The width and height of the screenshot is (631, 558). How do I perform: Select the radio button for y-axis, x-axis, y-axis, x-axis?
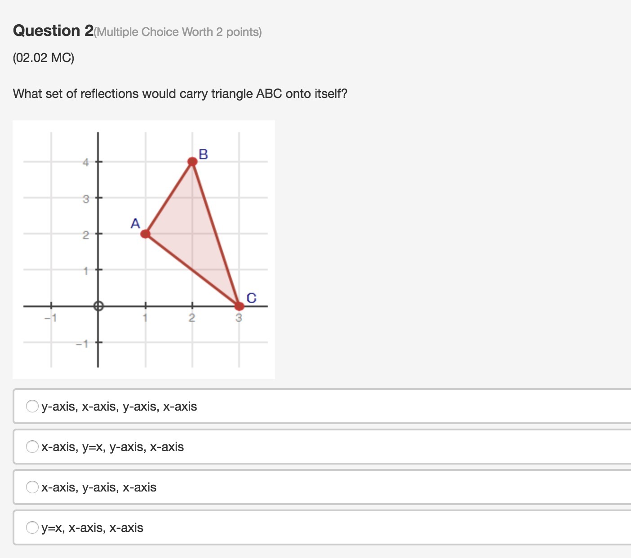pos(32,406)
